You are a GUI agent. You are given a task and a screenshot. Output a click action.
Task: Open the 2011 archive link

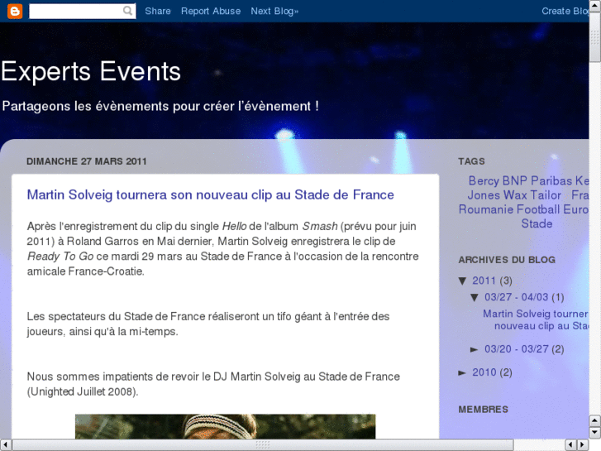coord(484,281)
